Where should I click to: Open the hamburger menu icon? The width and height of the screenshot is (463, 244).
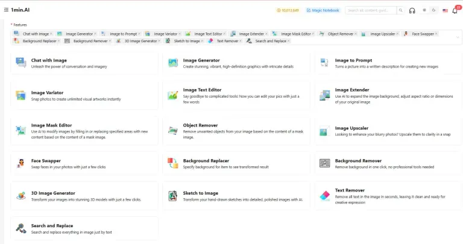pyautogui.click(x=6, y=10)
